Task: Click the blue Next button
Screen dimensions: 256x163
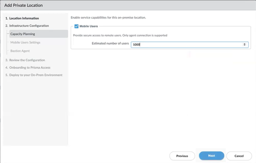Action: [x=211, y=156]
